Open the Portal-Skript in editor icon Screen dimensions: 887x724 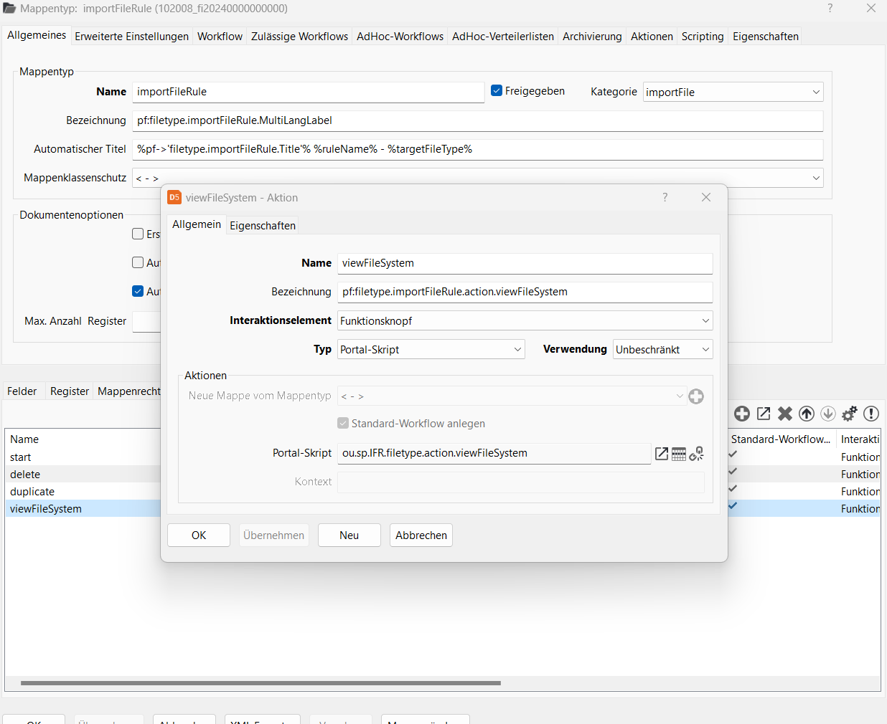click(x=662, y=454)
